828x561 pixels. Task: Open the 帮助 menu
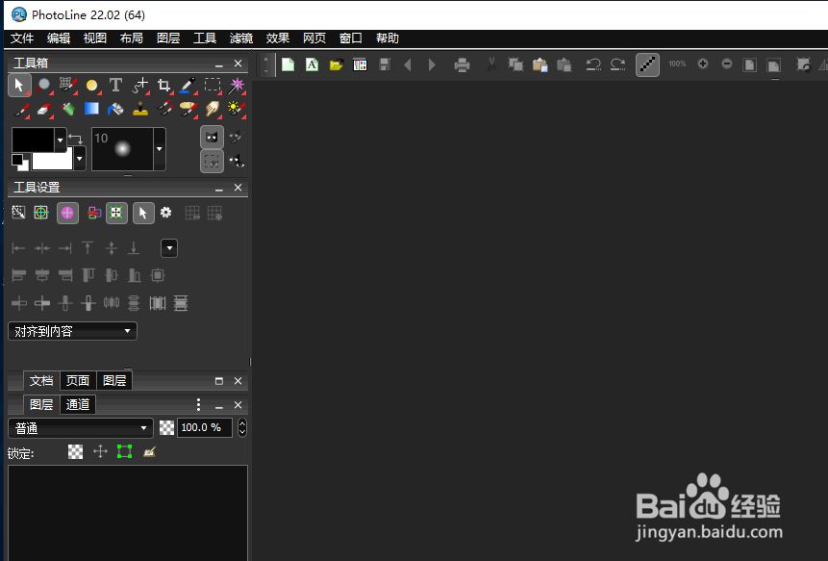coord(387,38)
